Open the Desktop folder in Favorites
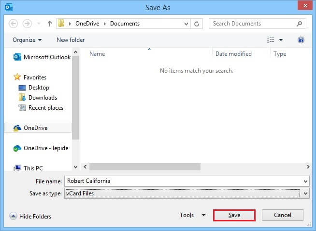This screenshot has width=316, height=231. 39,88
